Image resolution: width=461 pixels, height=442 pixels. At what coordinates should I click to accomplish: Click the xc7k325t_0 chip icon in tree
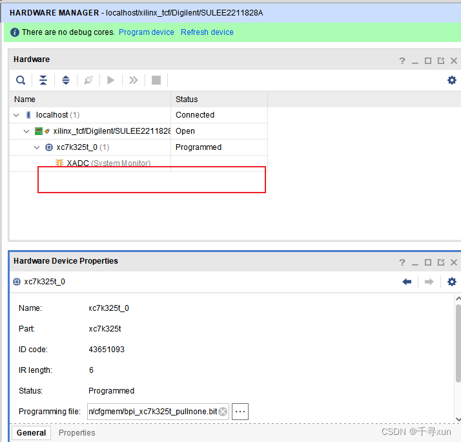[x=49, y=147]
